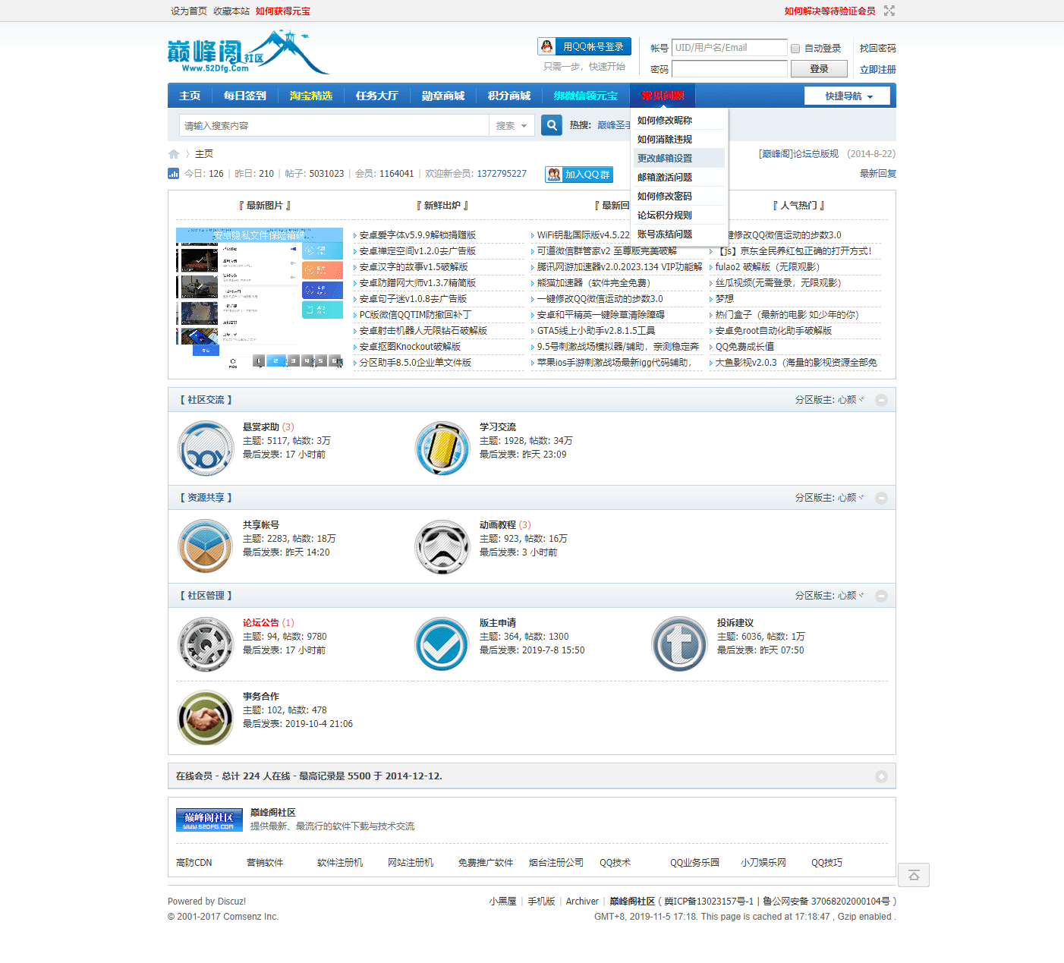The width and height of the screenshot is (1064, 963).
Task: Open the 悬赏求助 forum icon
Action: coord(206,448)
